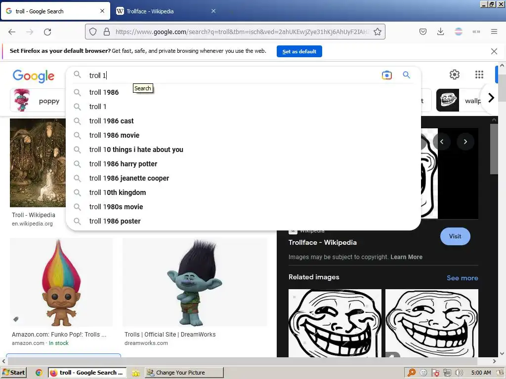Viewport: 506px width, 379px height.
Task: Open the Google apps grid
Action: point(479,75)
